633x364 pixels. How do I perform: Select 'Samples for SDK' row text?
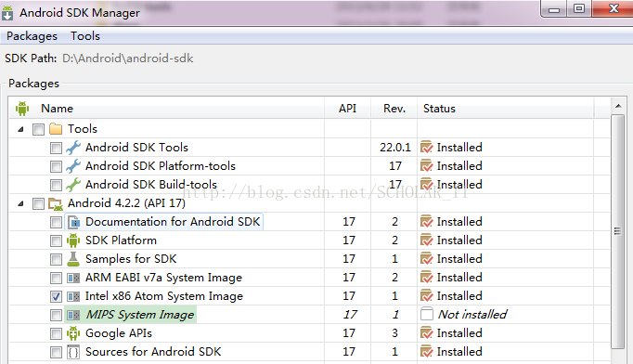pyautogui.click(x=131, y=259)
